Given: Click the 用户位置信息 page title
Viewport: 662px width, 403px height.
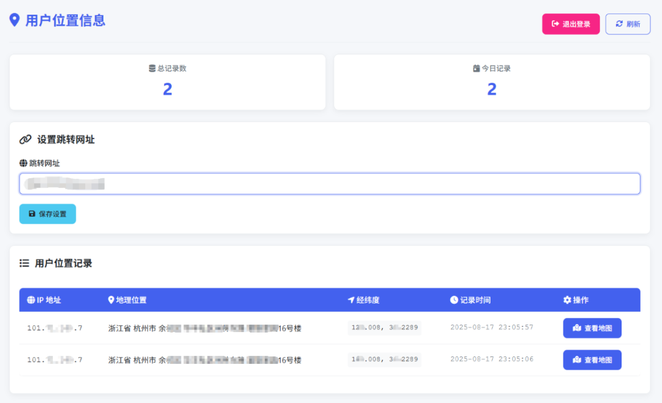Looking at the screenshot, I should click(66, 20).
